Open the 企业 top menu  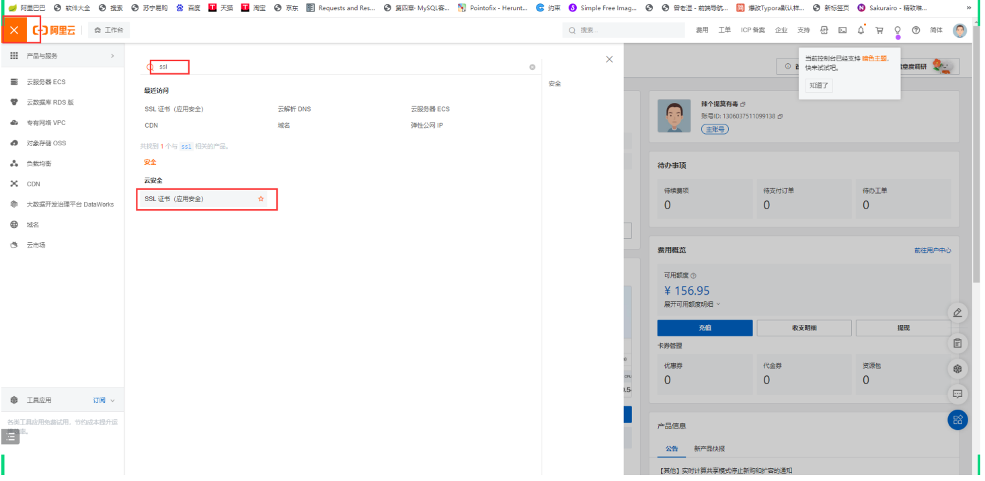click(x=781, y=30)
